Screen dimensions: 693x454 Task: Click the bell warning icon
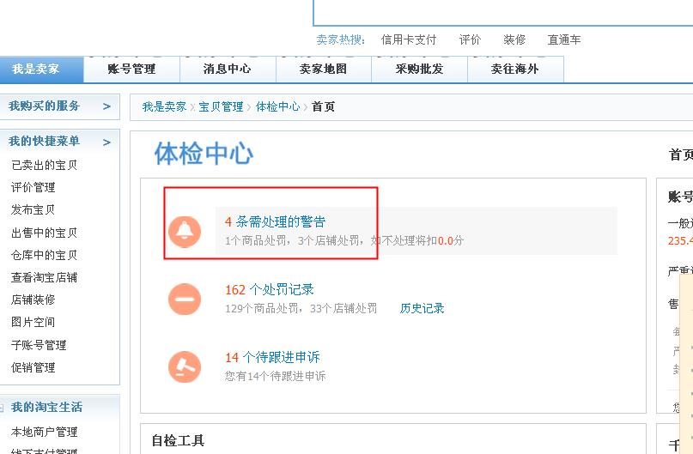pyautogui.click(x=185, y=232)
